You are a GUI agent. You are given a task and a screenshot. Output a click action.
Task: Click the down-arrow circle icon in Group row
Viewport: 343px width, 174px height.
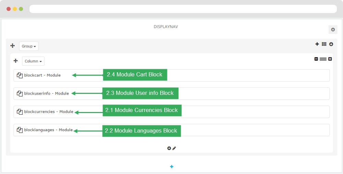331,44
